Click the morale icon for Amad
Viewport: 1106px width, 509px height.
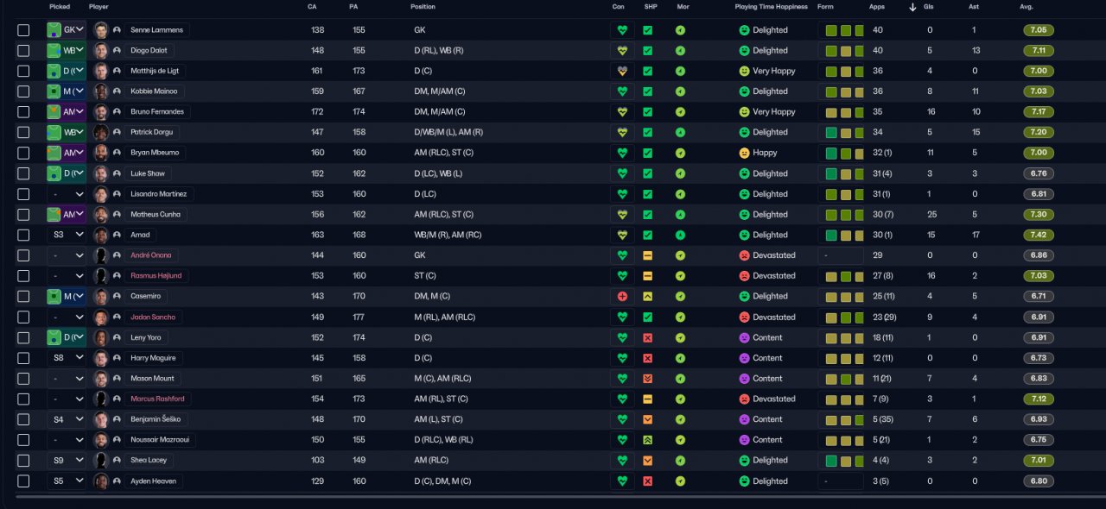tap(680, 235)
